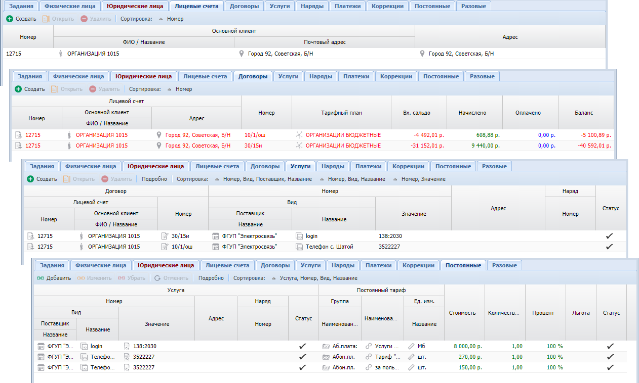Click unit ruler icon beside Мб in Постоянные

point(411,346)
